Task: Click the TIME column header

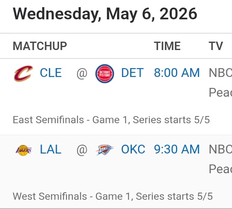Action: tap(167, 46)
